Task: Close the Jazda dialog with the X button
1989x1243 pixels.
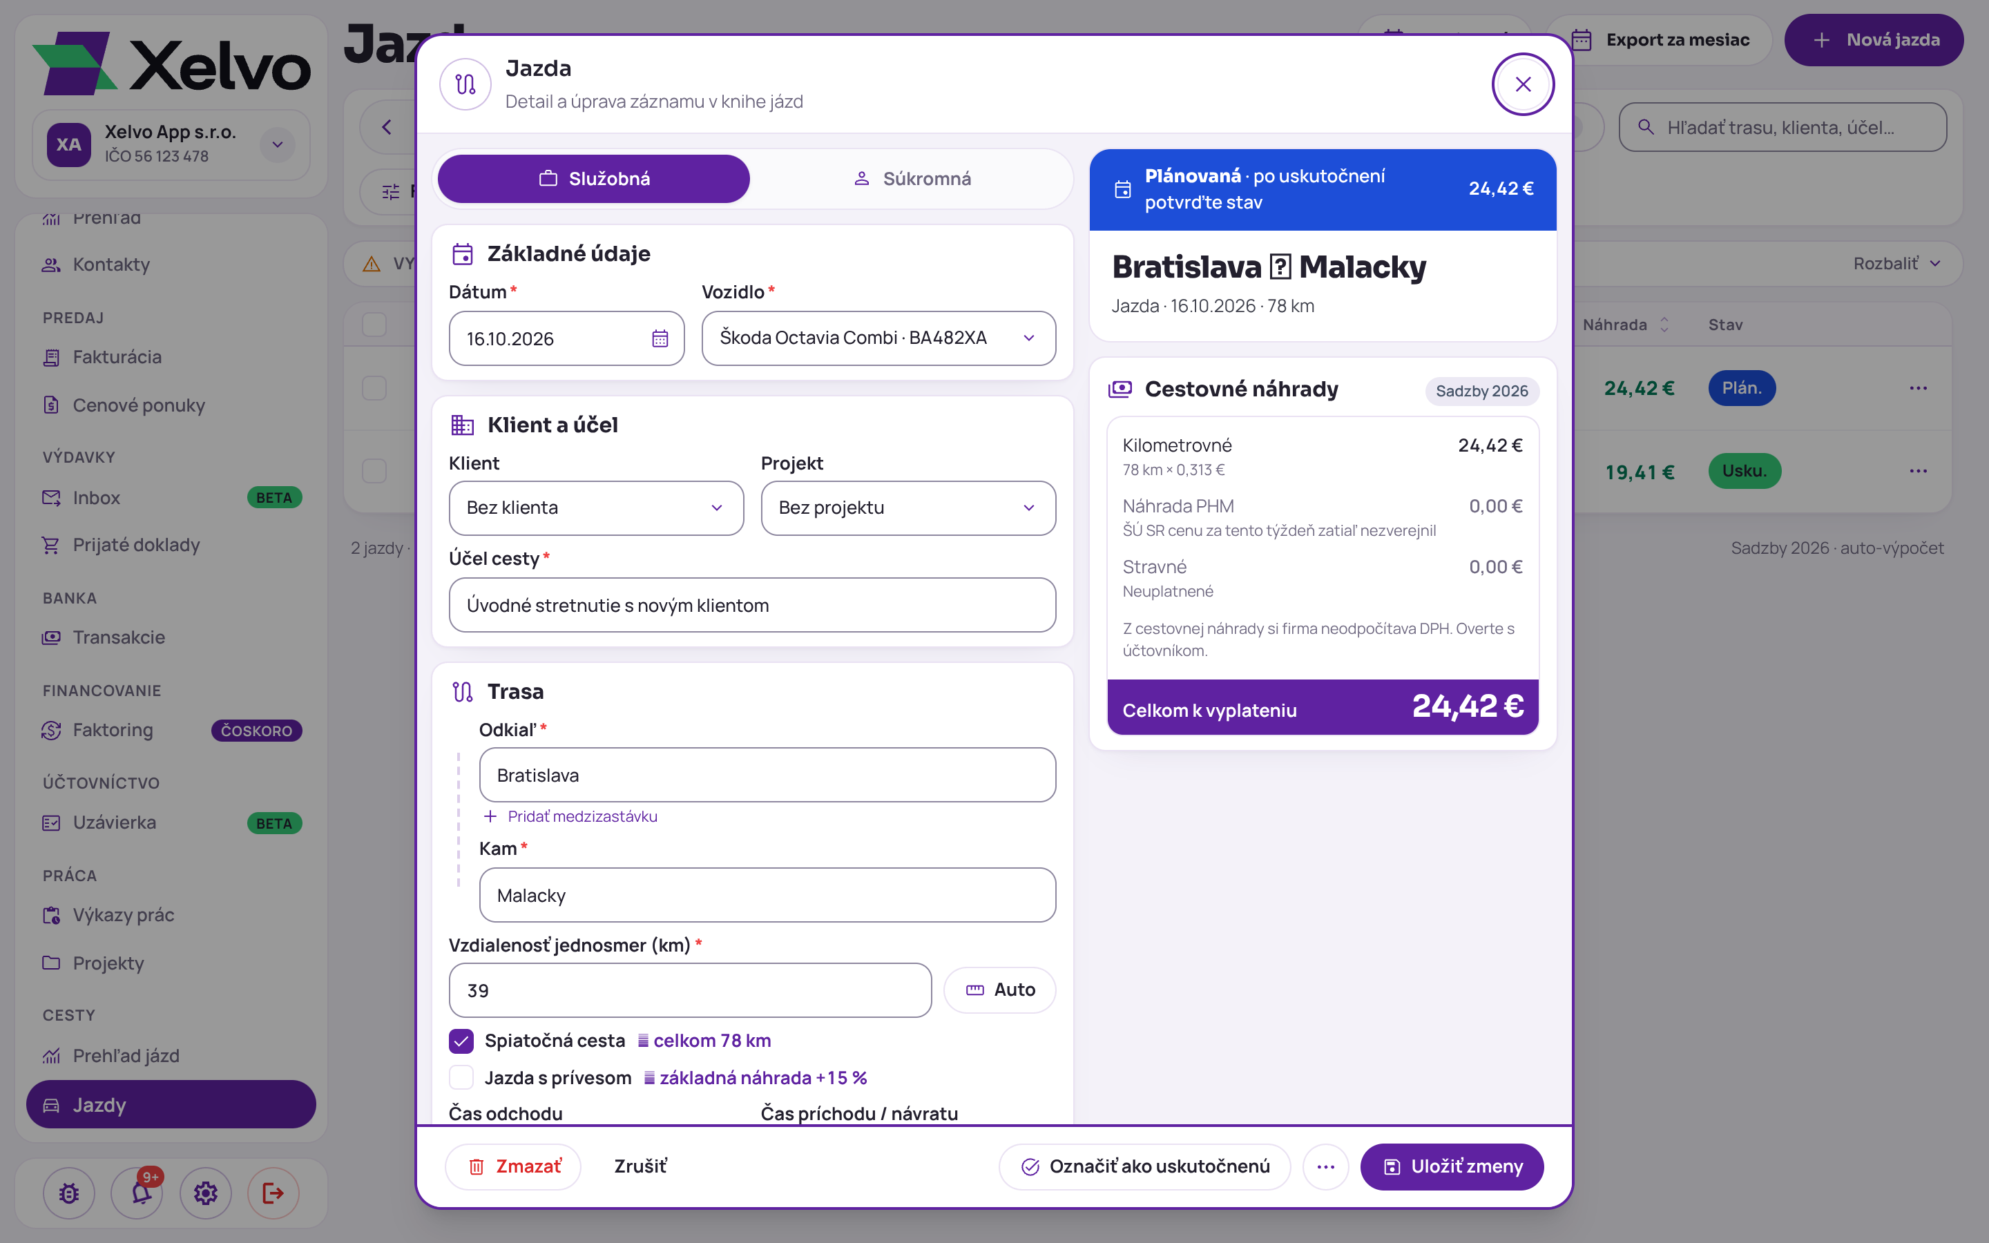Action: click(x=1523, y=85)
